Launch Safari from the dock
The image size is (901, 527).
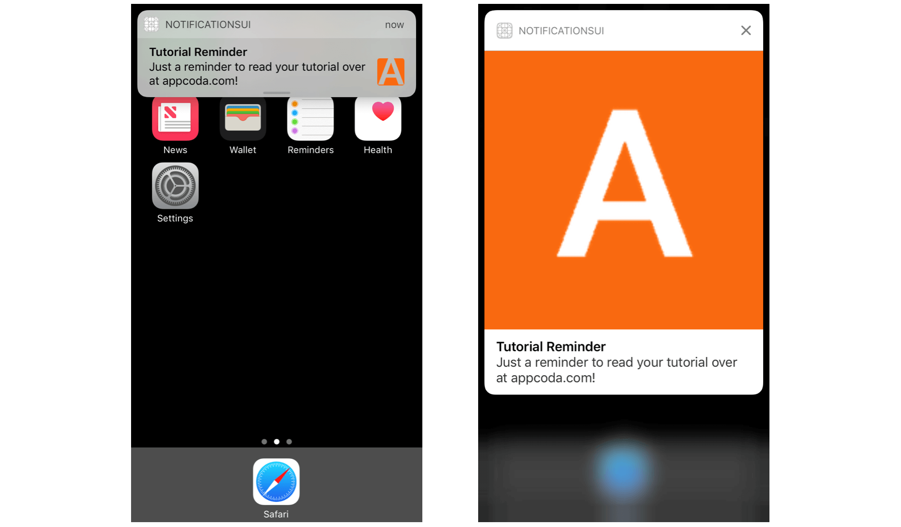[276, 482]
